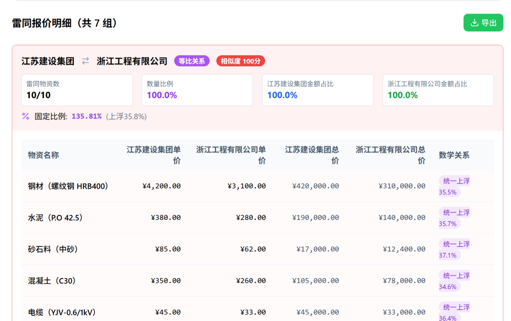Click the 浙江工程有限公司金额占比 100.0% value
The image size is (511, 321).
[403, 95]
